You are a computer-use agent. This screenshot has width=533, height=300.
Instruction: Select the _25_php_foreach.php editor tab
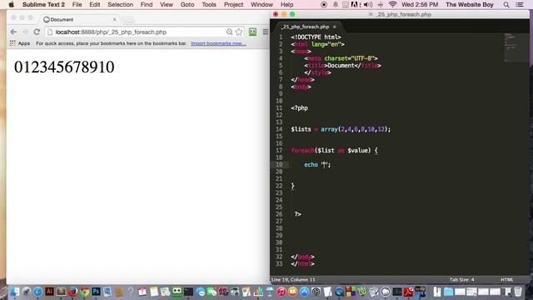click(x=306, y=27)
